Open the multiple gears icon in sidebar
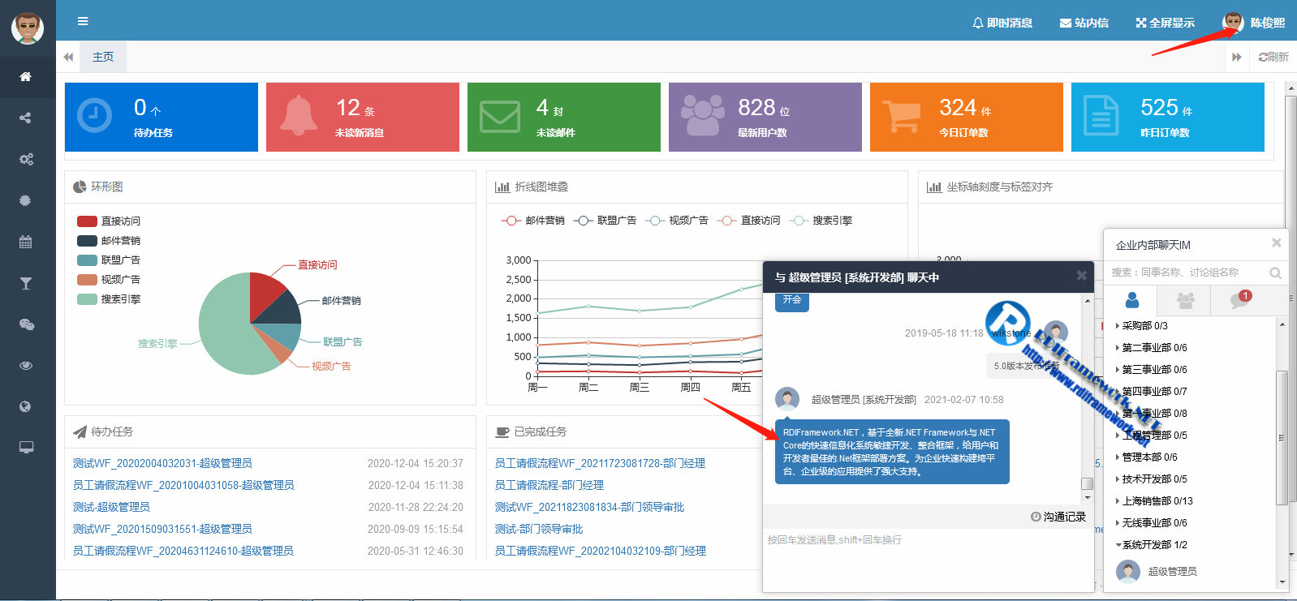1297x601 pixels. (x=26, y=159)
